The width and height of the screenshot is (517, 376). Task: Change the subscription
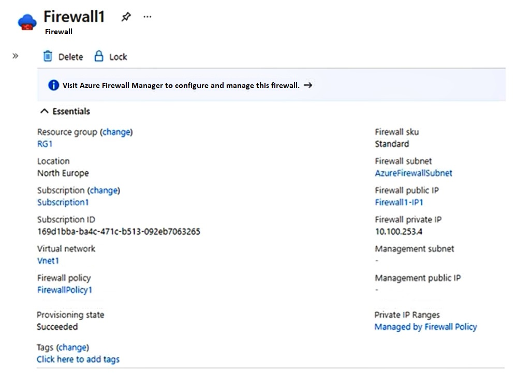pos(104,190)
